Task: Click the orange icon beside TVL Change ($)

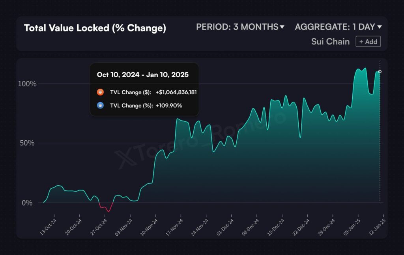Action: [x=100, y=92]
